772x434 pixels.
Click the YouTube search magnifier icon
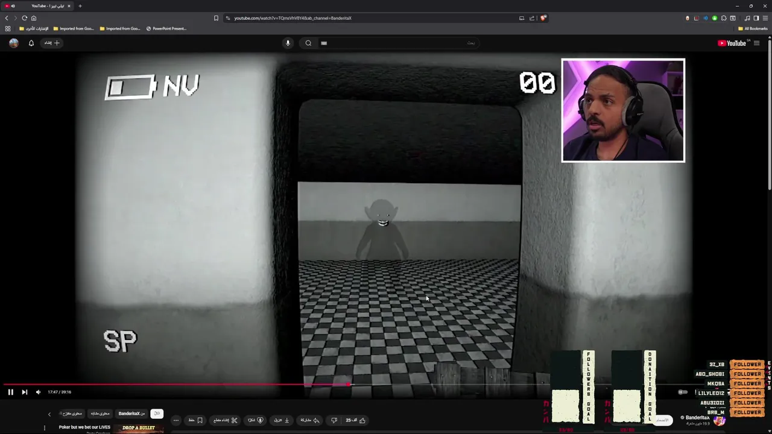pyautogui.click(x=308, y=43)
